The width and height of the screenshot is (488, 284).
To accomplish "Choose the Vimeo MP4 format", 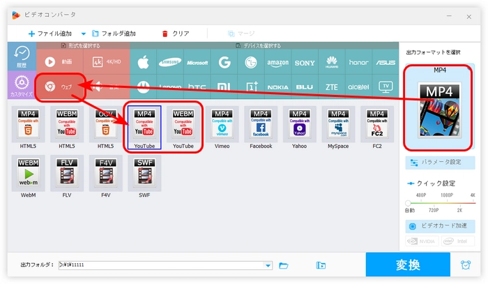I will point(221,128).
